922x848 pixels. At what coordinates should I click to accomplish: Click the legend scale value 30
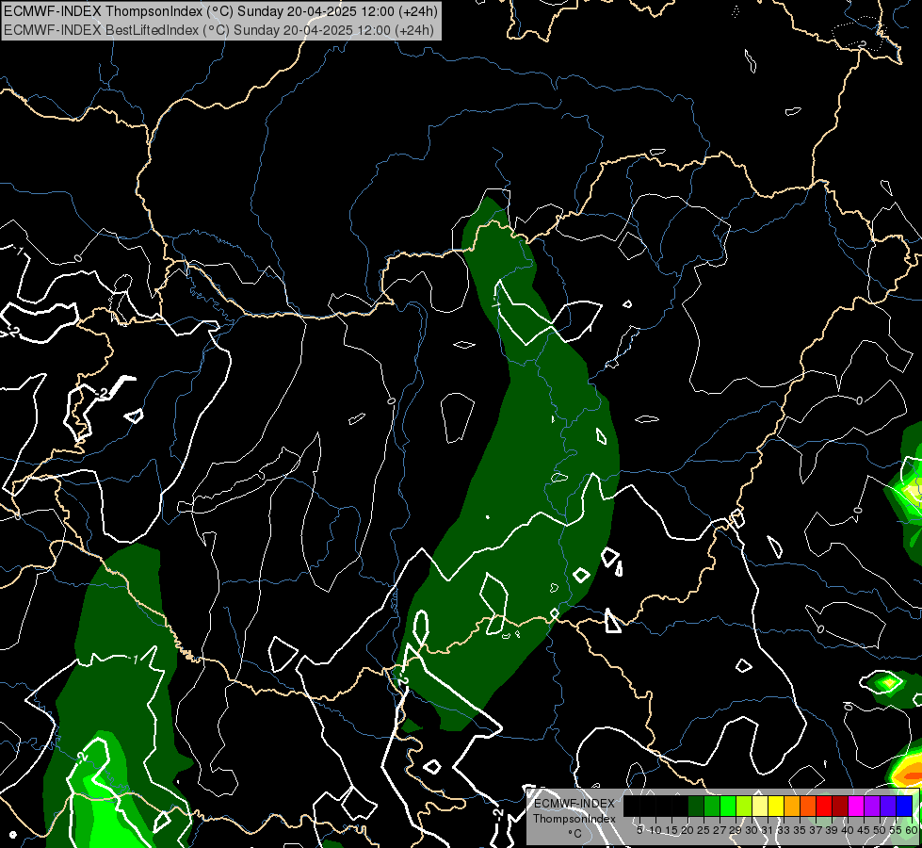tap(752, 830)
